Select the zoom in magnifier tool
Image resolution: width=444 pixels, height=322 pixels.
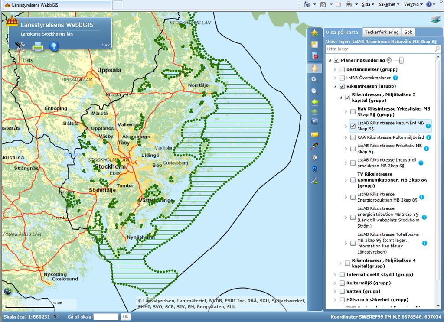point(314,79)
